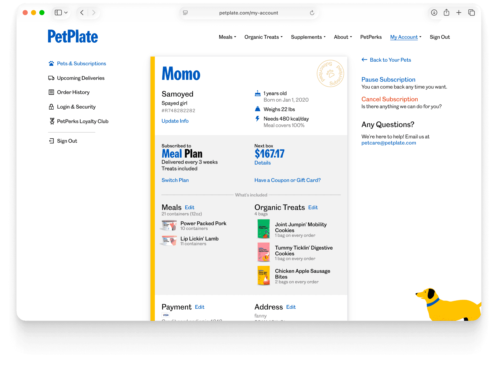Edit the Meals selection
Screen dimensions: 498x379
point(189,207)
